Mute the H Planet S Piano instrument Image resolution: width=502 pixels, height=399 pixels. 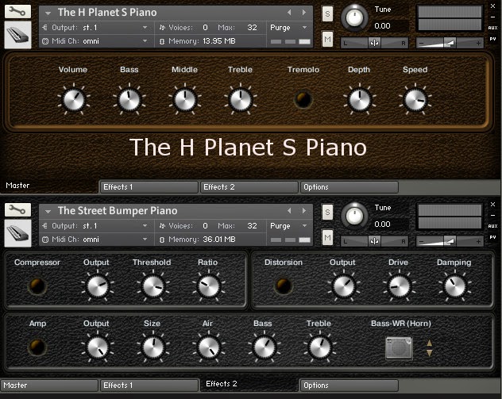[x=327, y=40]
